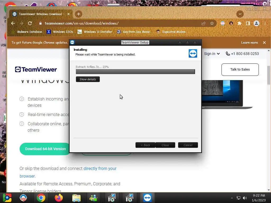The image size is (271, 203).
Task: Click the TeamViewer logo on the webpage
Action: click(36, 70)
